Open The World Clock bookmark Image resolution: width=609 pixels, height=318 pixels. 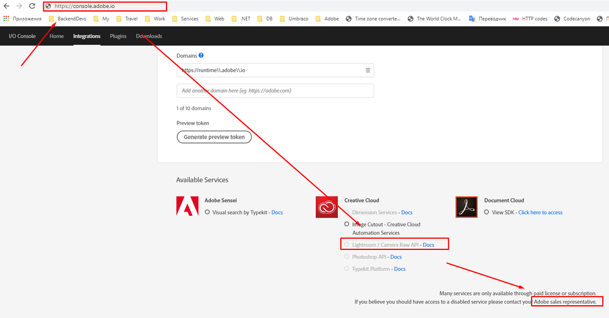(434, 19)
